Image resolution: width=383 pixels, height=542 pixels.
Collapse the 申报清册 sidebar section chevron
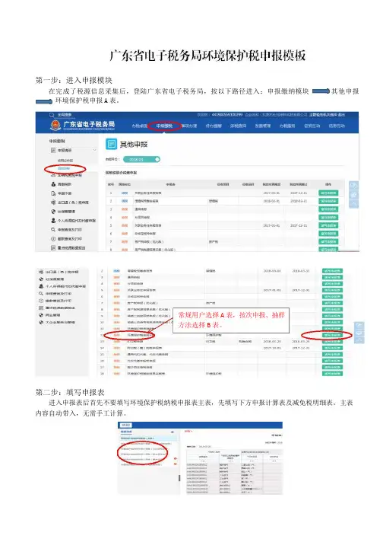pos(94,151)
